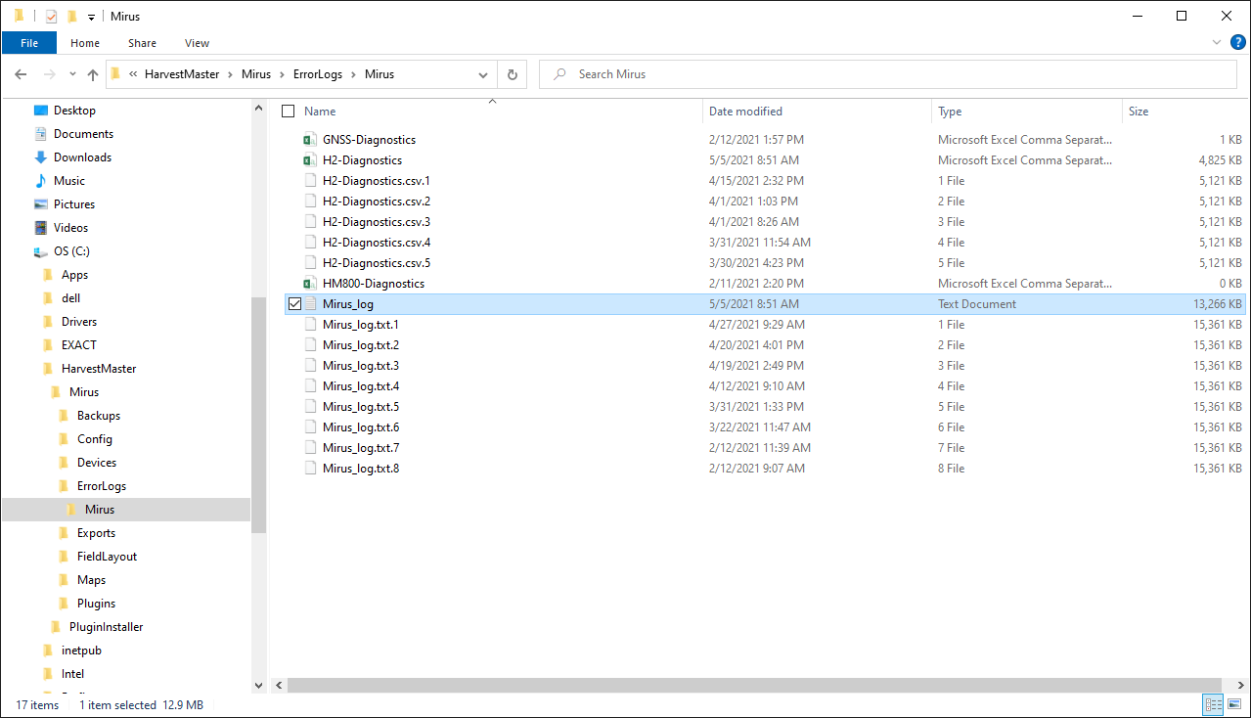
Task: Click the Up one level arrow
Action: click(93, 74)
